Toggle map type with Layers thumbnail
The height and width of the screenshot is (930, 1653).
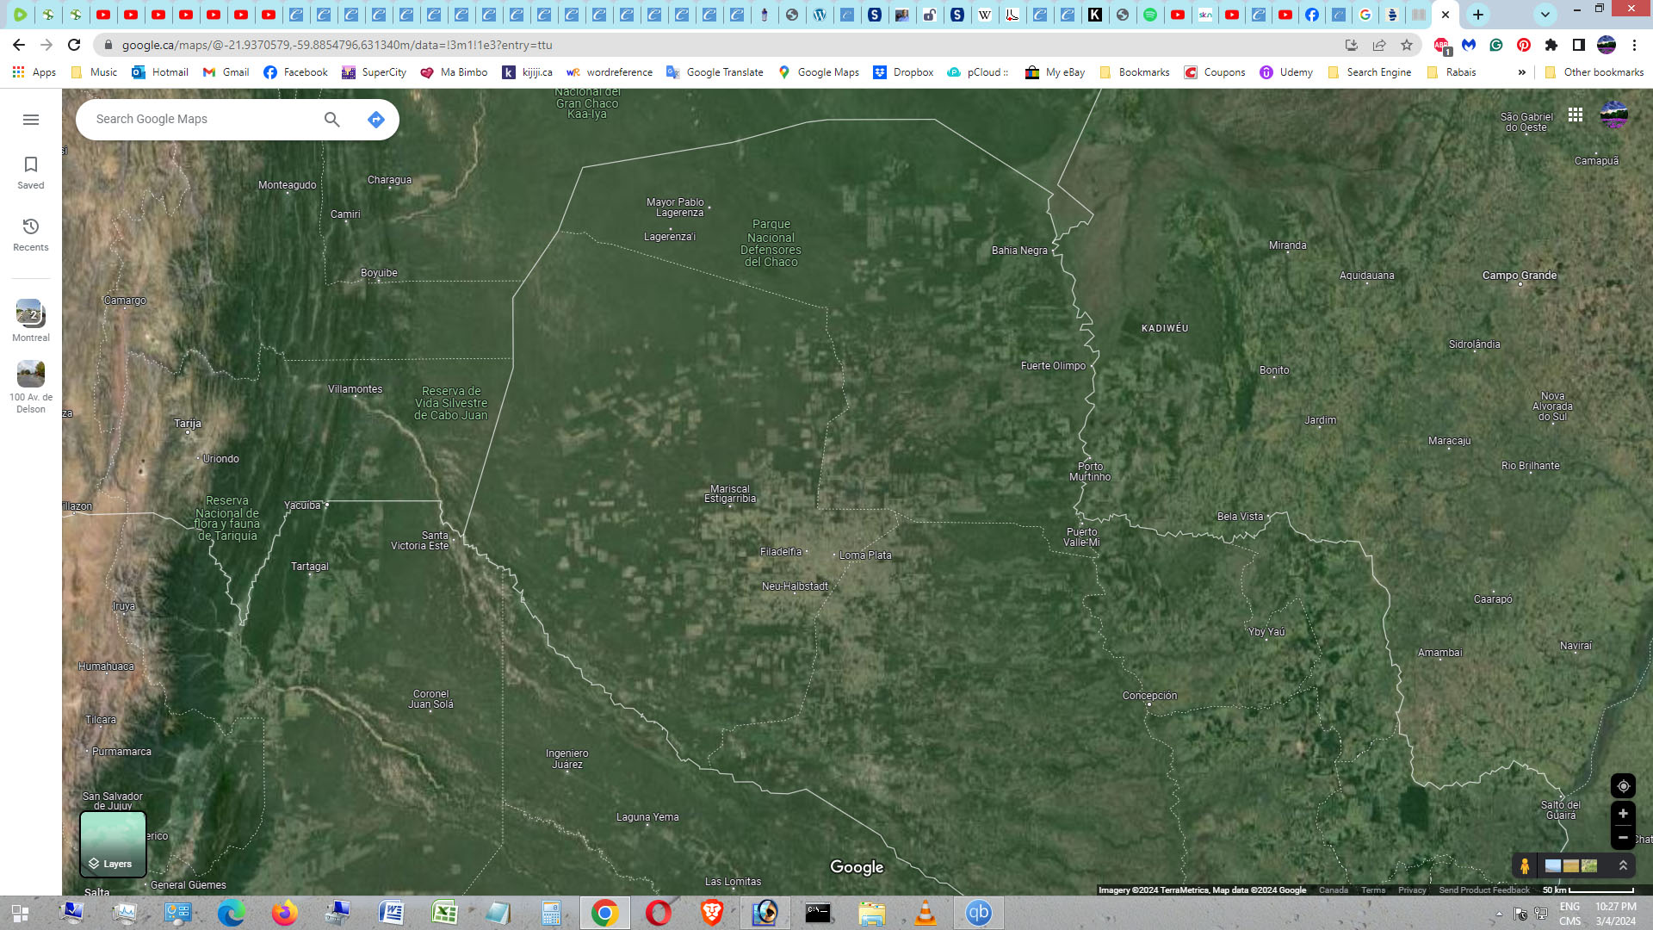click(x=113, y=844)
